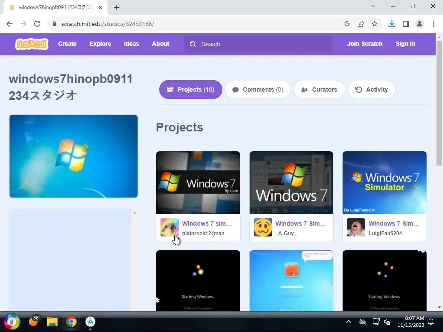Open the Ideas menu item
Image resolution: width=443 pixels, height=332 pixels.
click(x=132, y=44)
